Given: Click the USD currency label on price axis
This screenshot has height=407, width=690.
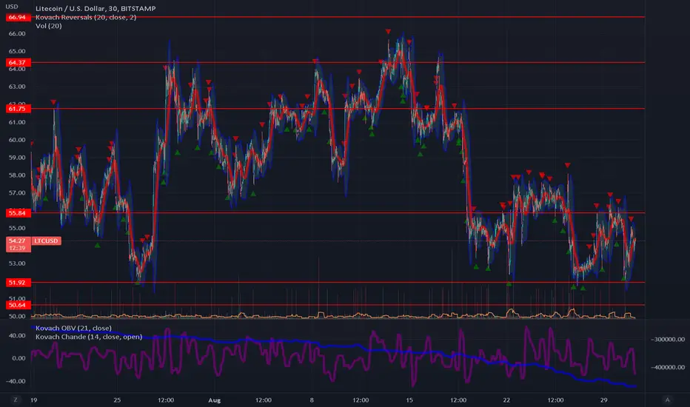Looking at the screenshot, I should pos(12,7).
